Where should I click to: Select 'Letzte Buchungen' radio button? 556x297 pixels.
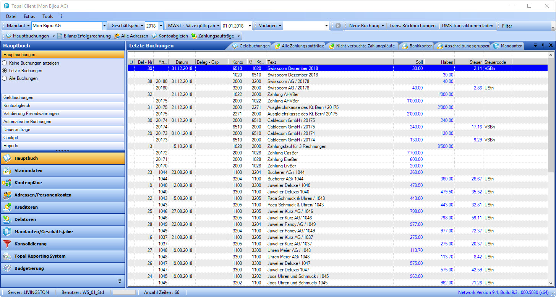point(5,71)
